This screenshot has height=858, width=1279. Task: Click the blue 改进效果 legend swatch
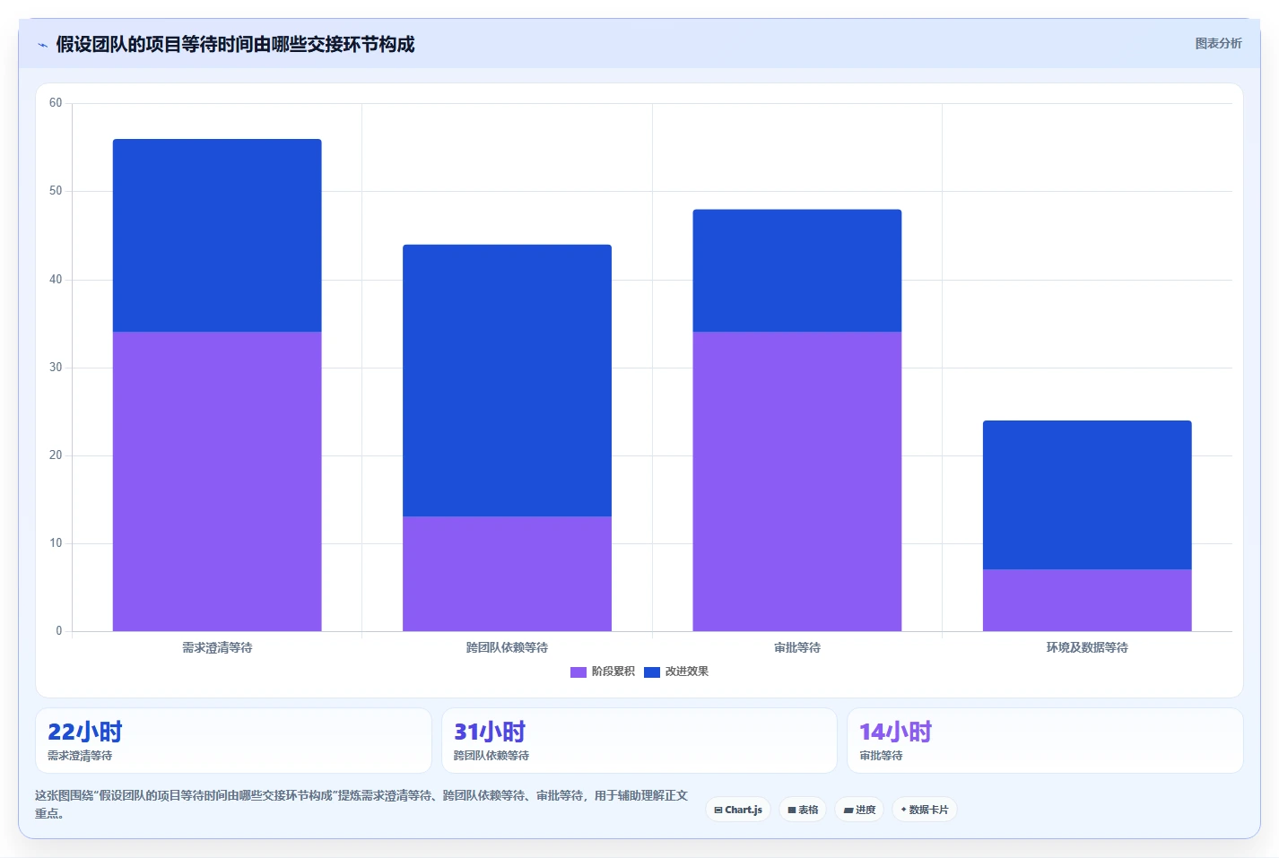pos(652,672)
